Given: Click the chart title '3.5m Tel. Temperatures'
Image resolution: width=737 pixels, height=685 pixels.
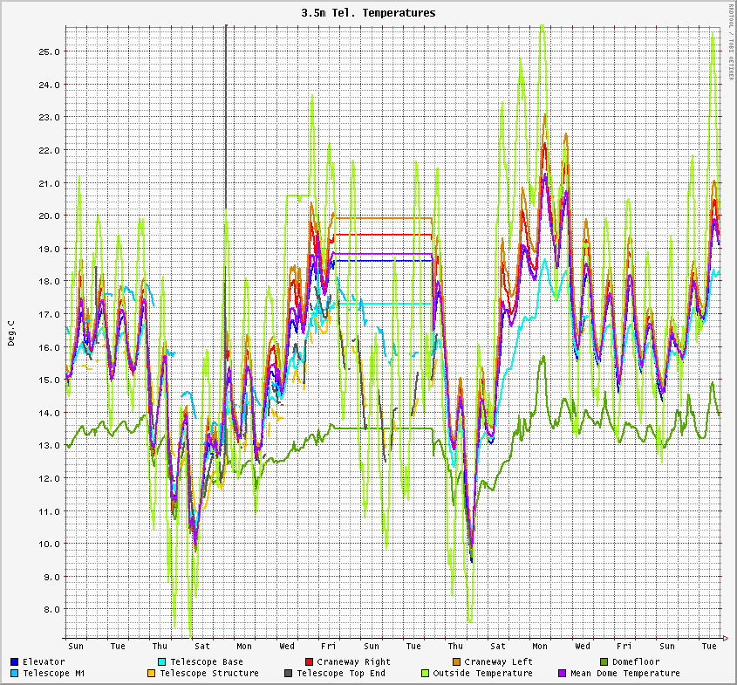Looking at the screenshot, I should click(368, 13).
